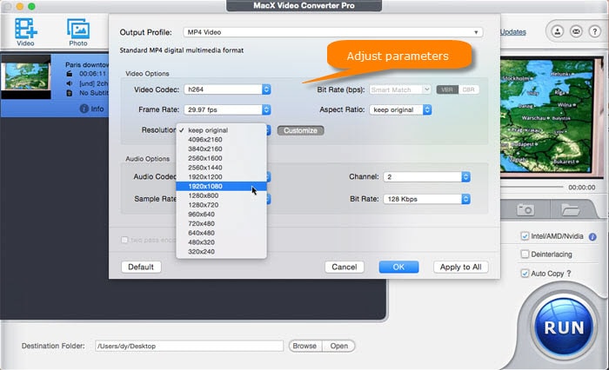
Task: Open the Aspect Ratio keep original dropdown
Action: tap(400, 109)
